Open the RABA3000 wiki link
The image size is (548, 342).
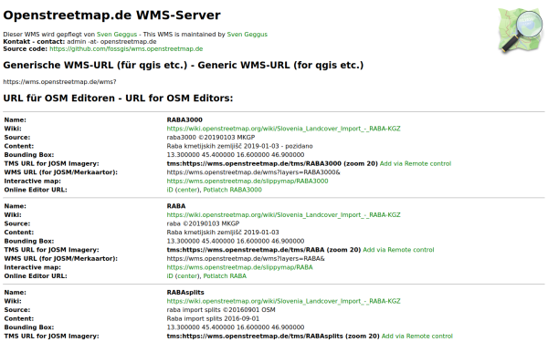[283, 129]
